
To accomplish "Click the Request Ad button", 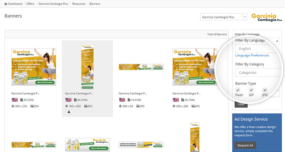I will point(245,145).
